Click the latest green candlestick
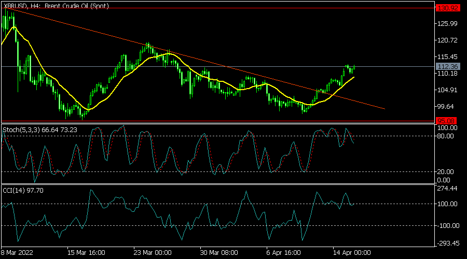 [354, 67]
